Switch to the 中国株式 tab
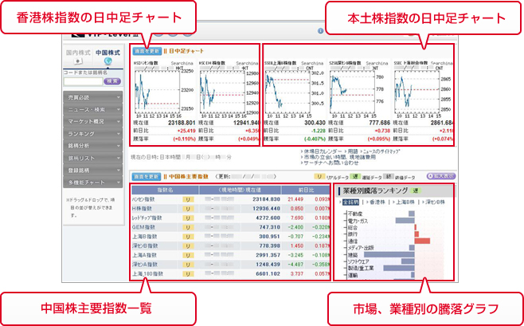The image size is (524, 326). tap(108, 57)
